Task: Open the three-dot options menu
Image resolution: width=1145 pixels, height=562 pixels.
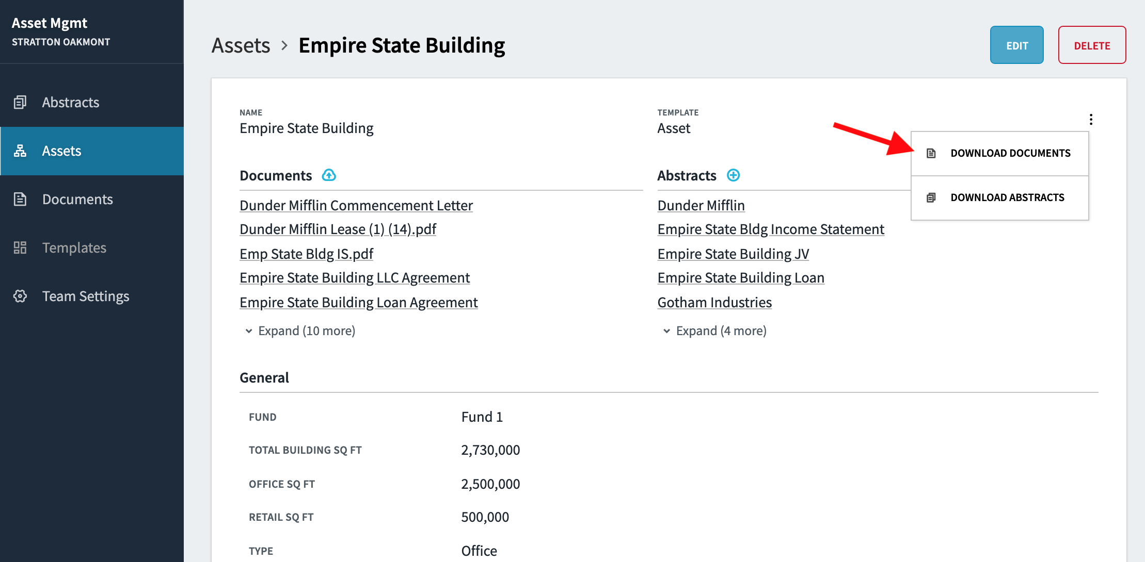Action: tap(1091, 119)
